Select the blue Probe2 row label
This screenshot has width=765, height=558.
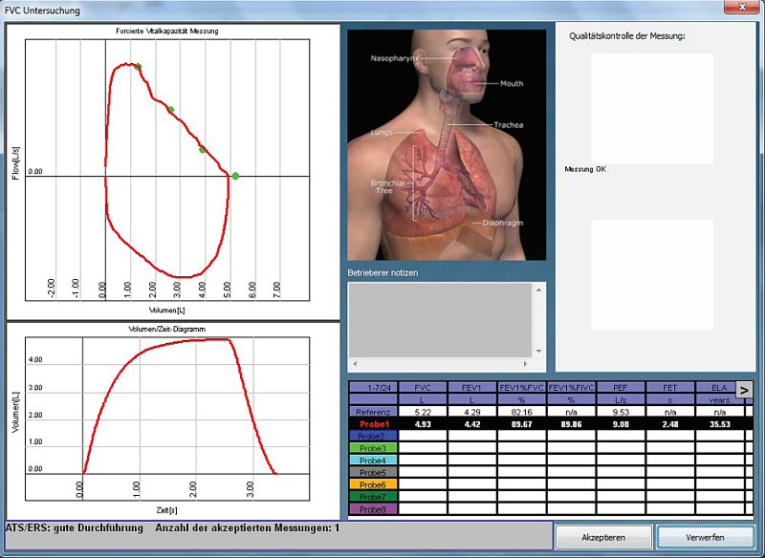pos(373,436)
